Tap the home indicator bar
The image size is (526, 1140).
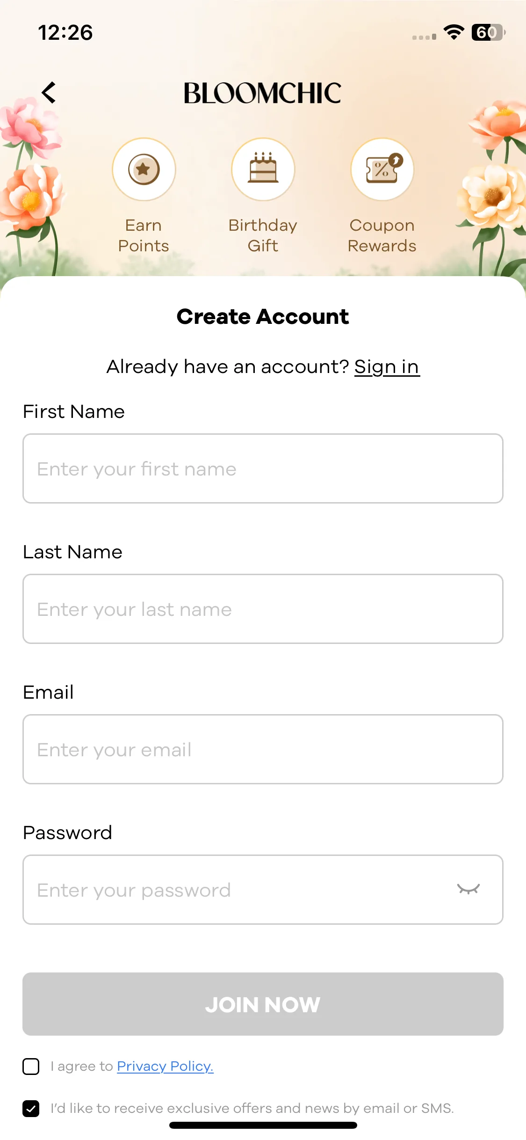[x=263, y=1125]
